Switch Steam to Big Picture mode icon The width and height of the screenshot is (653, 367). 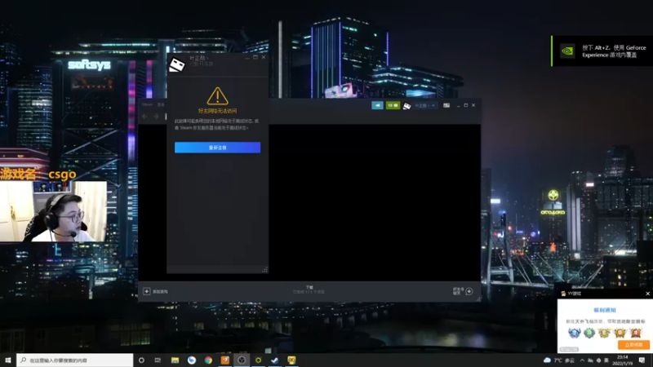pyautogui.click(x=446, y=106)
